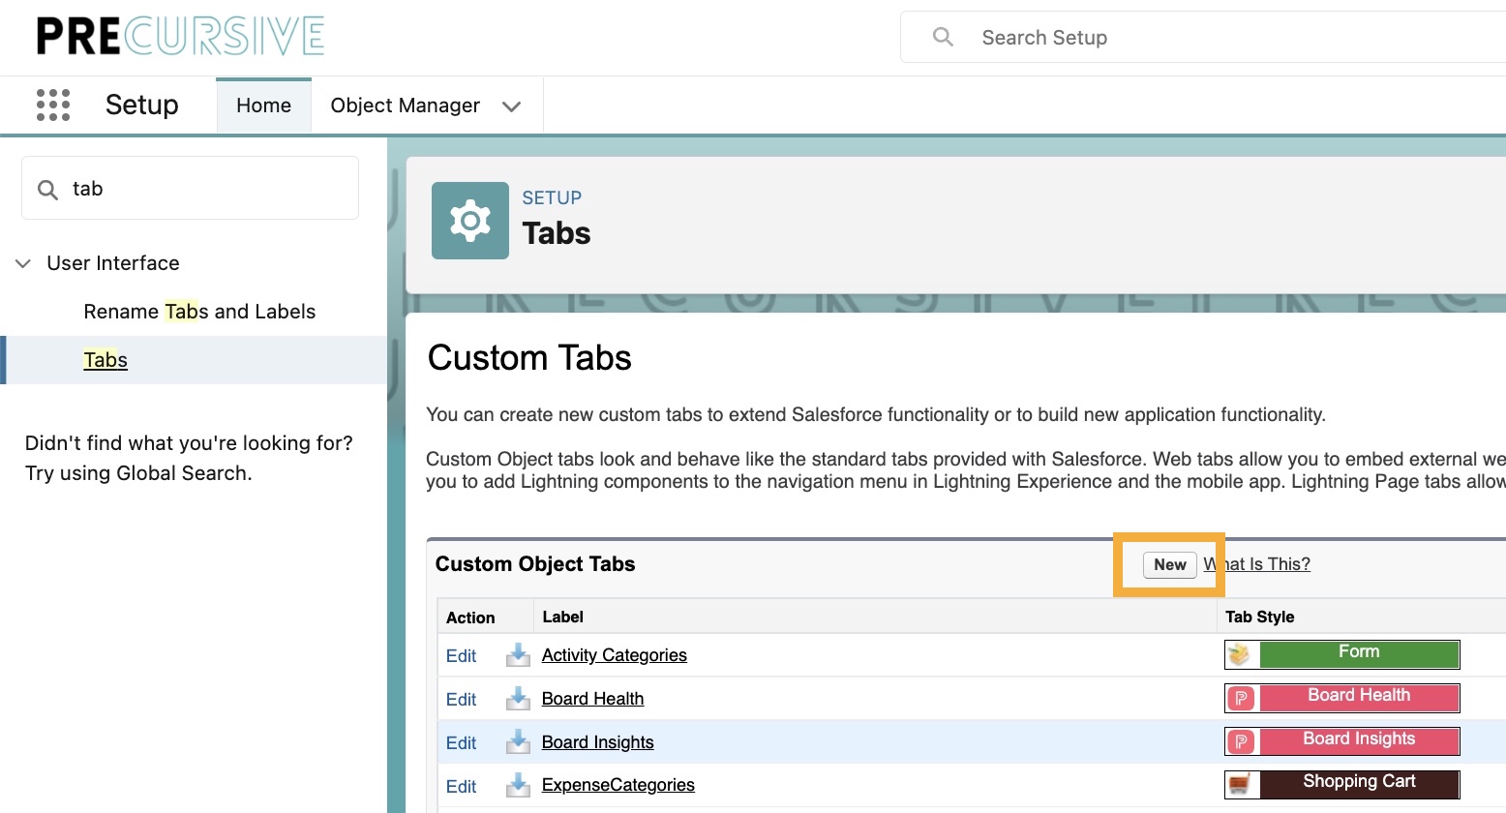Click the magnifier icon in Search Setup
Screen dimensions: 1506x813
pyautogui.click(x=943, y=37)
